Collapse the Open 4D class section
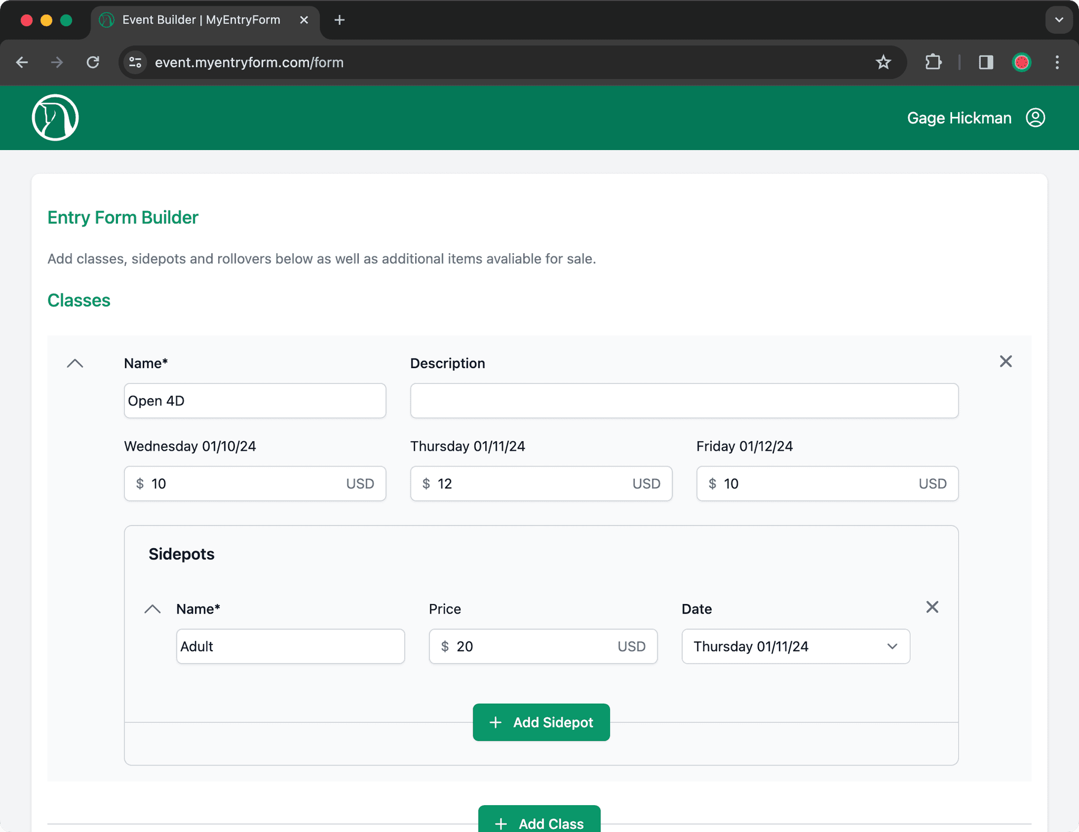This screenshot has width=1079, height=832. [75, 363]
